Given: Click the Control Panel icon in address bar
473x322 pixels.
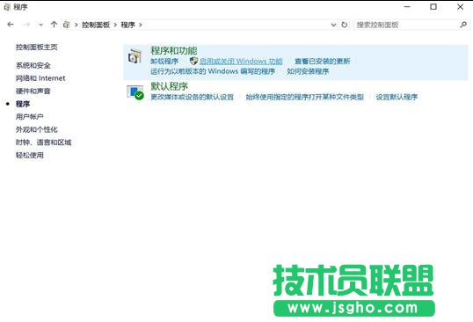Looking at the screenshot, I should pos(66,25).
